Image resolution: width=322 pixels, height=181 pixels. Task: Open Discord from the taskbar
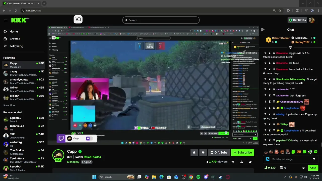206,177
